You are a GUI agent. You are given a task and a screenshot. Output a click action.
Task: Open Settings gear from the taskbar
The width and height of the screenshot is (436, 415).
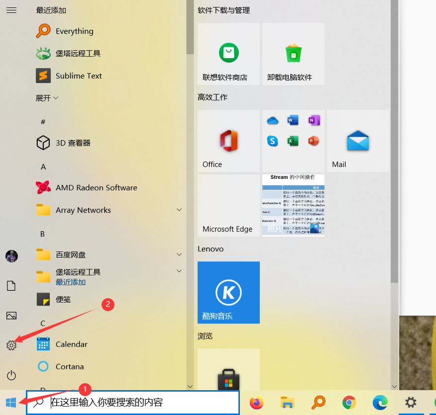coord(411,402)
